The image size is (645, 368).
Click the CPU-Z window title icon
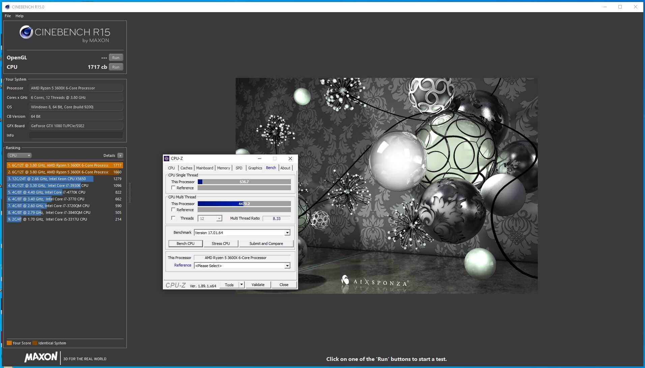point(167,158)
